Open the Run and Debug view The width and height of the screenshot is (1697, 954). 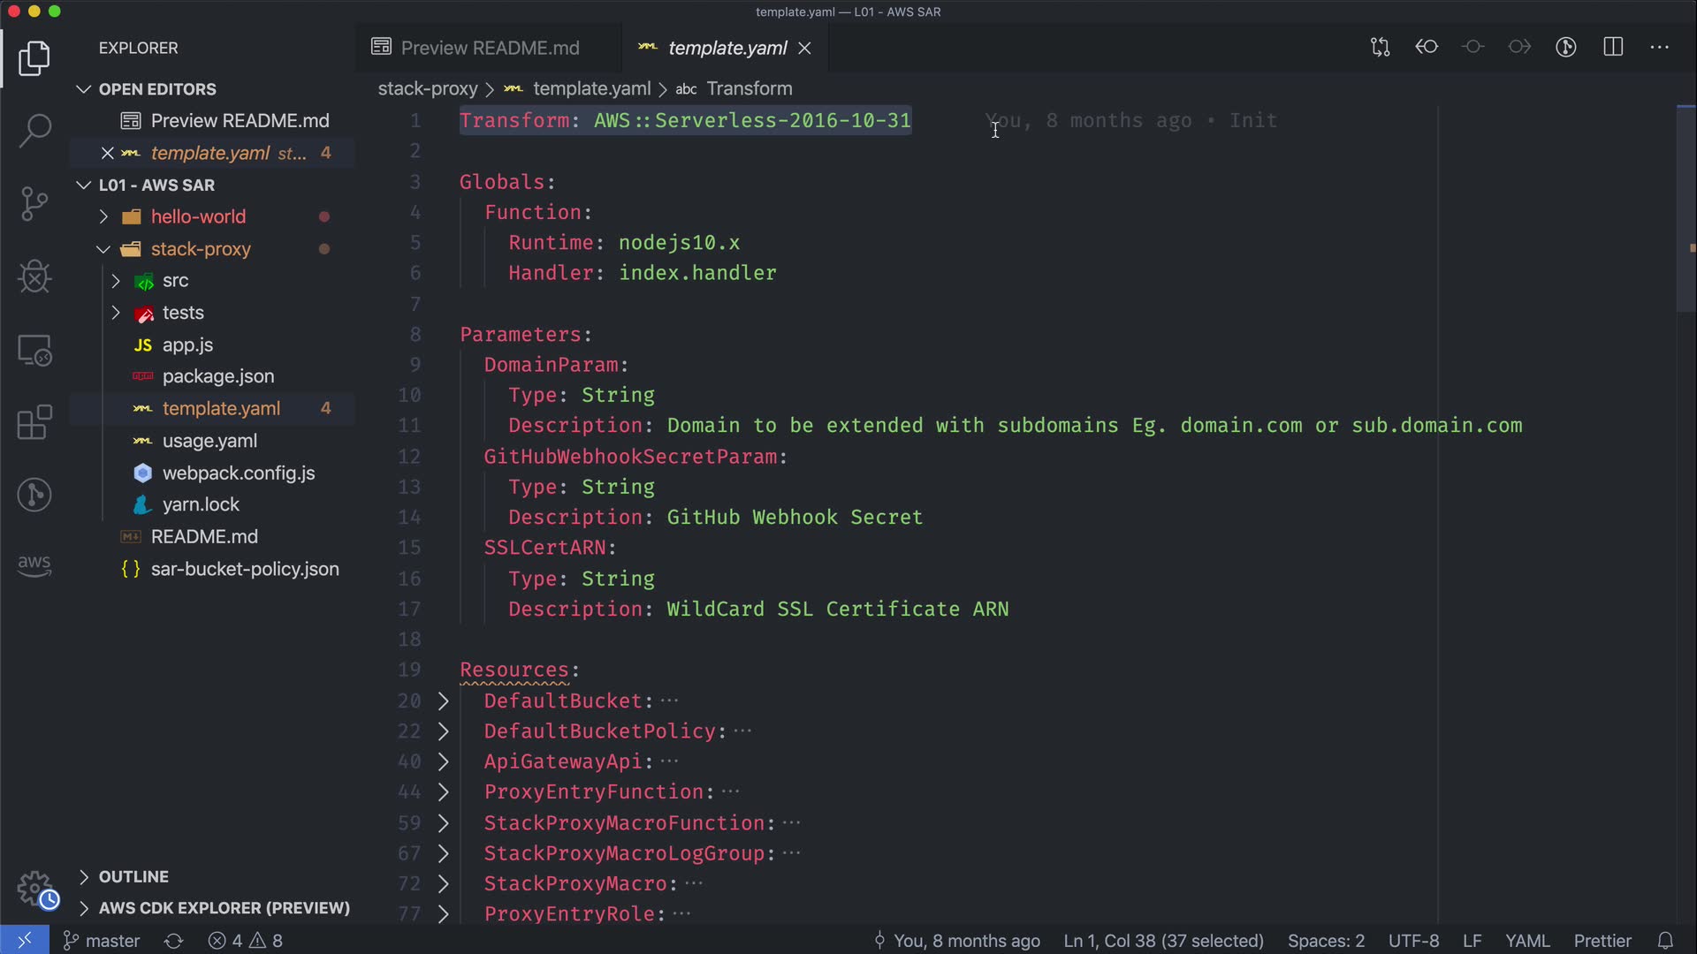34,277
